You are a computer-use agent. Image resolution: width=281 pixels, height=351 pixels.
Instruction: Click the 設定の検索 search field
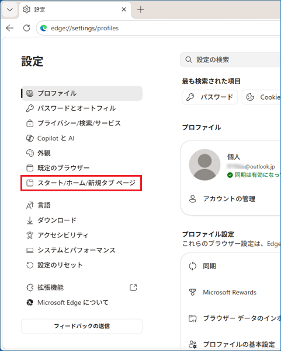click(x=231, y=60)
